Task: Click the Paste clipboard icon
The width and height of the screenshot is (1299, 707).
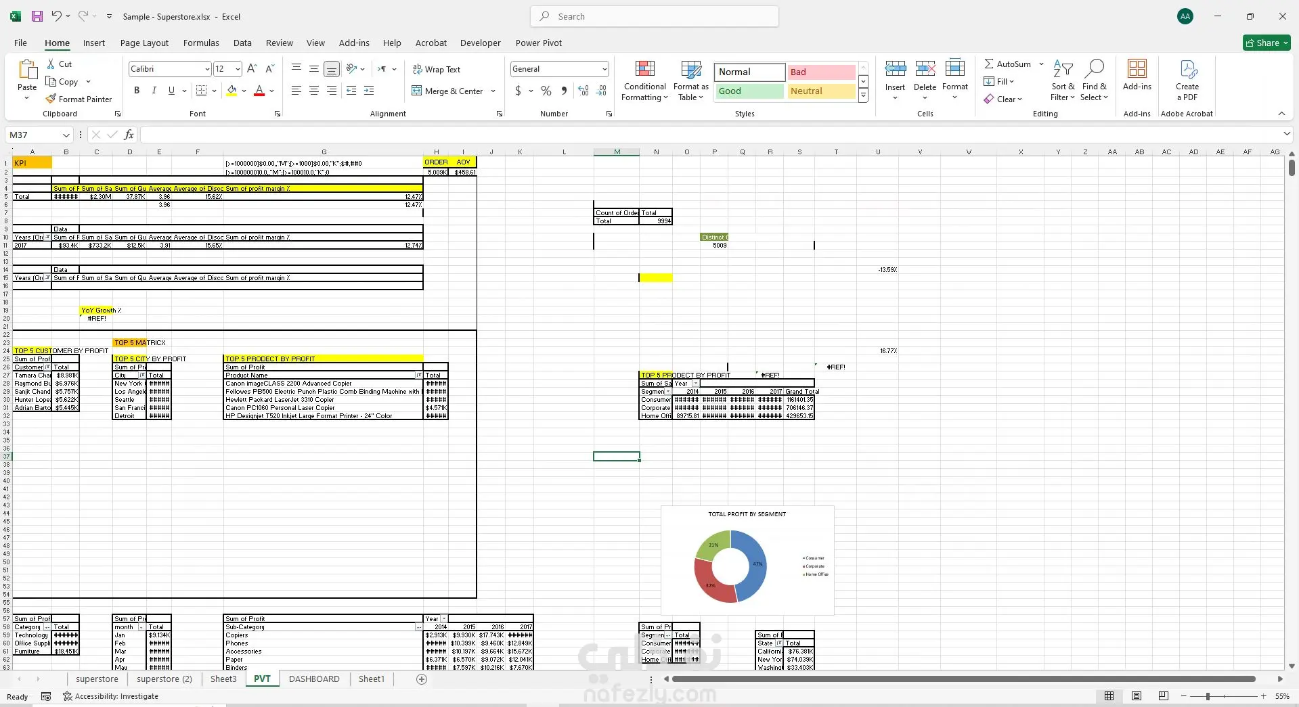Action: [27, 69]
